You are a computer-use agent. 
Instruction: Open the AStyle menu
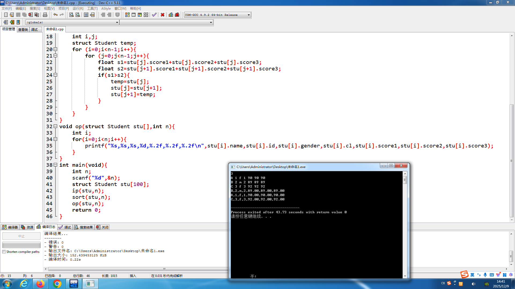[x=106, y=9]
